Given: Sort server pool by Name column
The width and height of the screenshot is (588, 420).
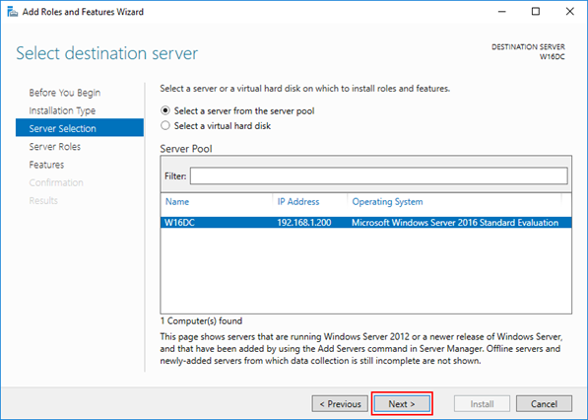Looking at the screenshot, I should (x=177, y=202).
